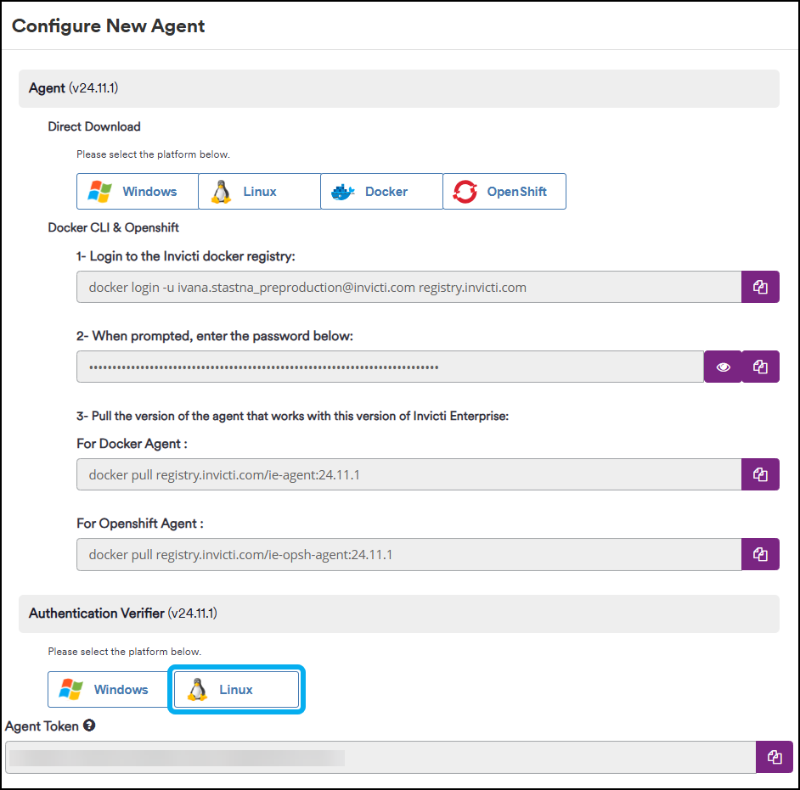Click the 'For Docker Agent :' label

coord(132,444)
